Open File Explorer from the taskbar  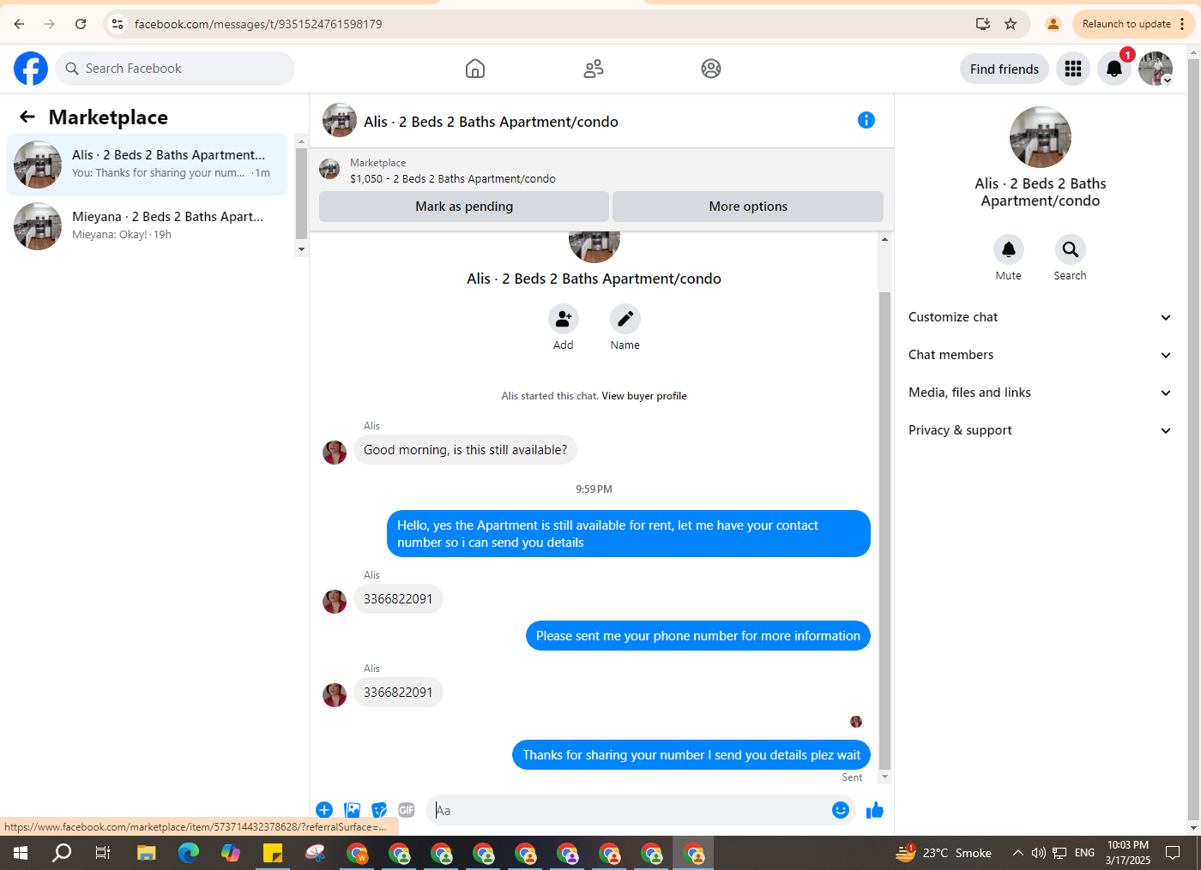coord(146,853)
